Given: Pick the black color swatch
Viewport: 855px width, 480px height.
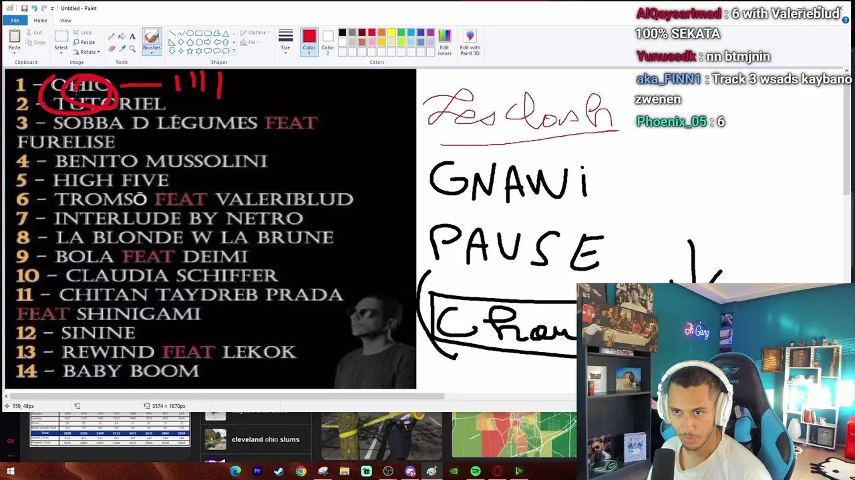Looking at the screenshot, I should pyautogui.click(x=342, y=33).
